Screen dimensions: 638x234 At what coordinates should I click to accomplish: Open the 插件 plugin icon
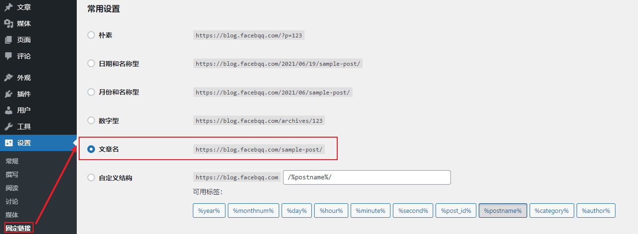pyautogui.click(x=9, y=94)
